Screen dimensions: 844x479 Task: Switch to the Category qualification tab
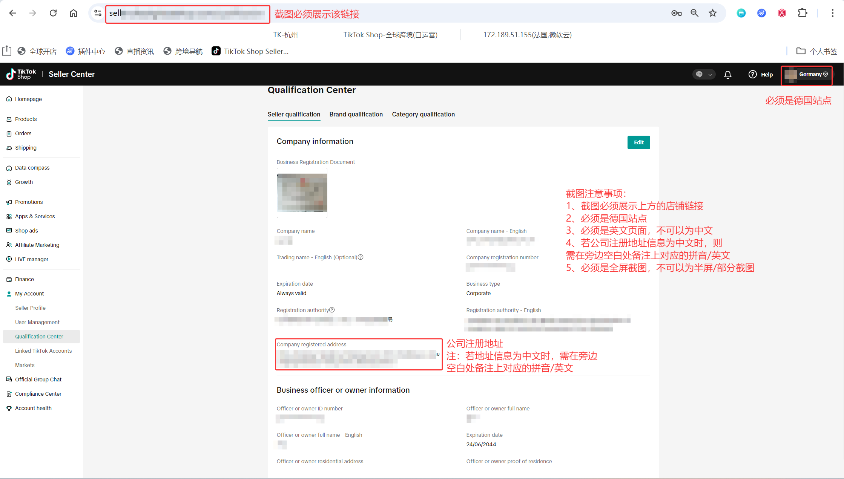(x=423, y=114)
